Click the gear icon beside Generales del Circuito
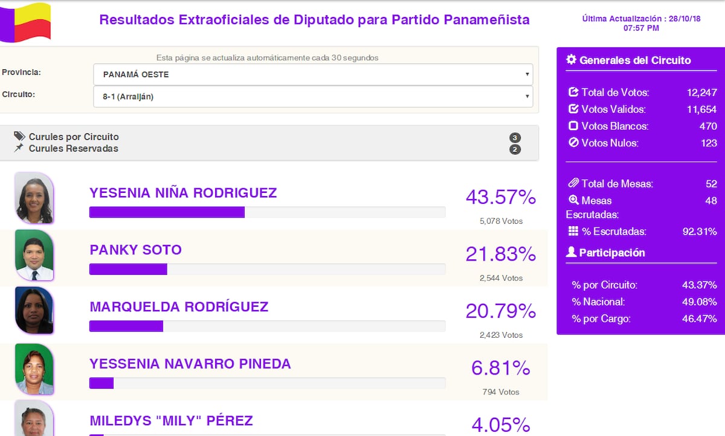Image resolution: width=725 pixels, height=436 pixels. click(571, 60)
